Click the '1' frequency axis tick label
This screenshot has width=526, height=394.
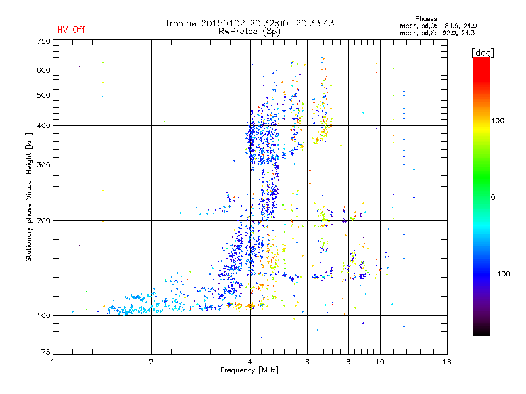[53, 362]
